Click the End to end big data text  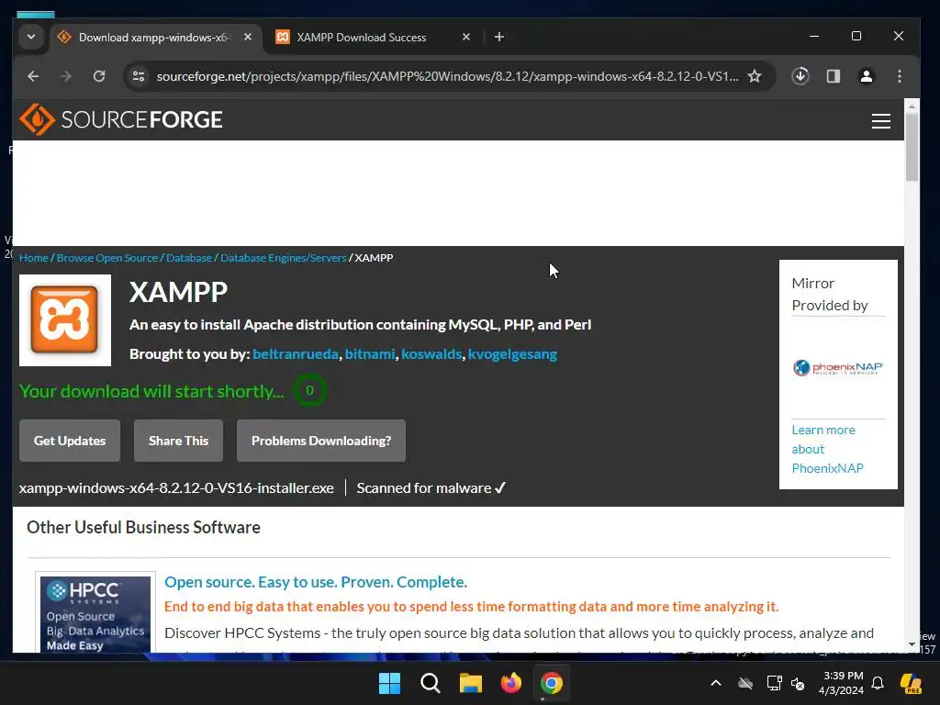[x=471, y=607]
